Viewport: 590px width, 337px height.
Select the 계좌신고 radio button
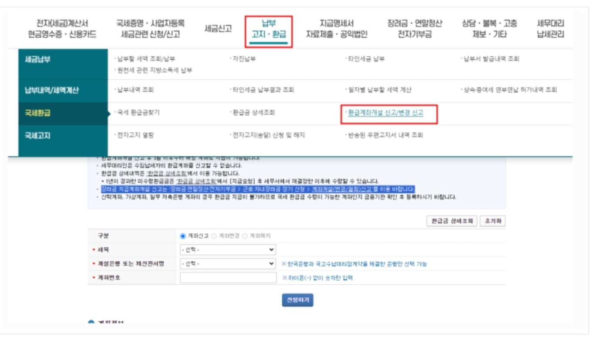tap(183, 236)
